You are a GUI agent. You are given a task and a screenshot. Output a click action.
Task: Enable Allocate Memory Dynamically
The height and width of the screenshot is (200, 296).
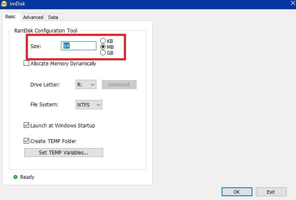(26, 63)
